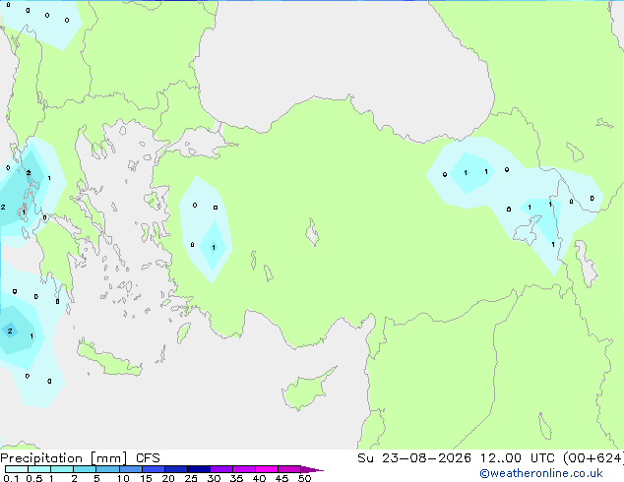Screen dimensions: 624x482
Task: Click the 40 to 45 mm magenta swatch
Action: pyautogui.click(x=267, y=469)
